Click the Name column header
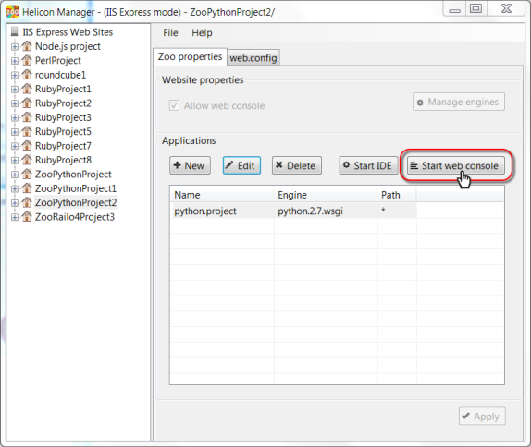This screenshot has width=531, height=447. click(222, 195)
